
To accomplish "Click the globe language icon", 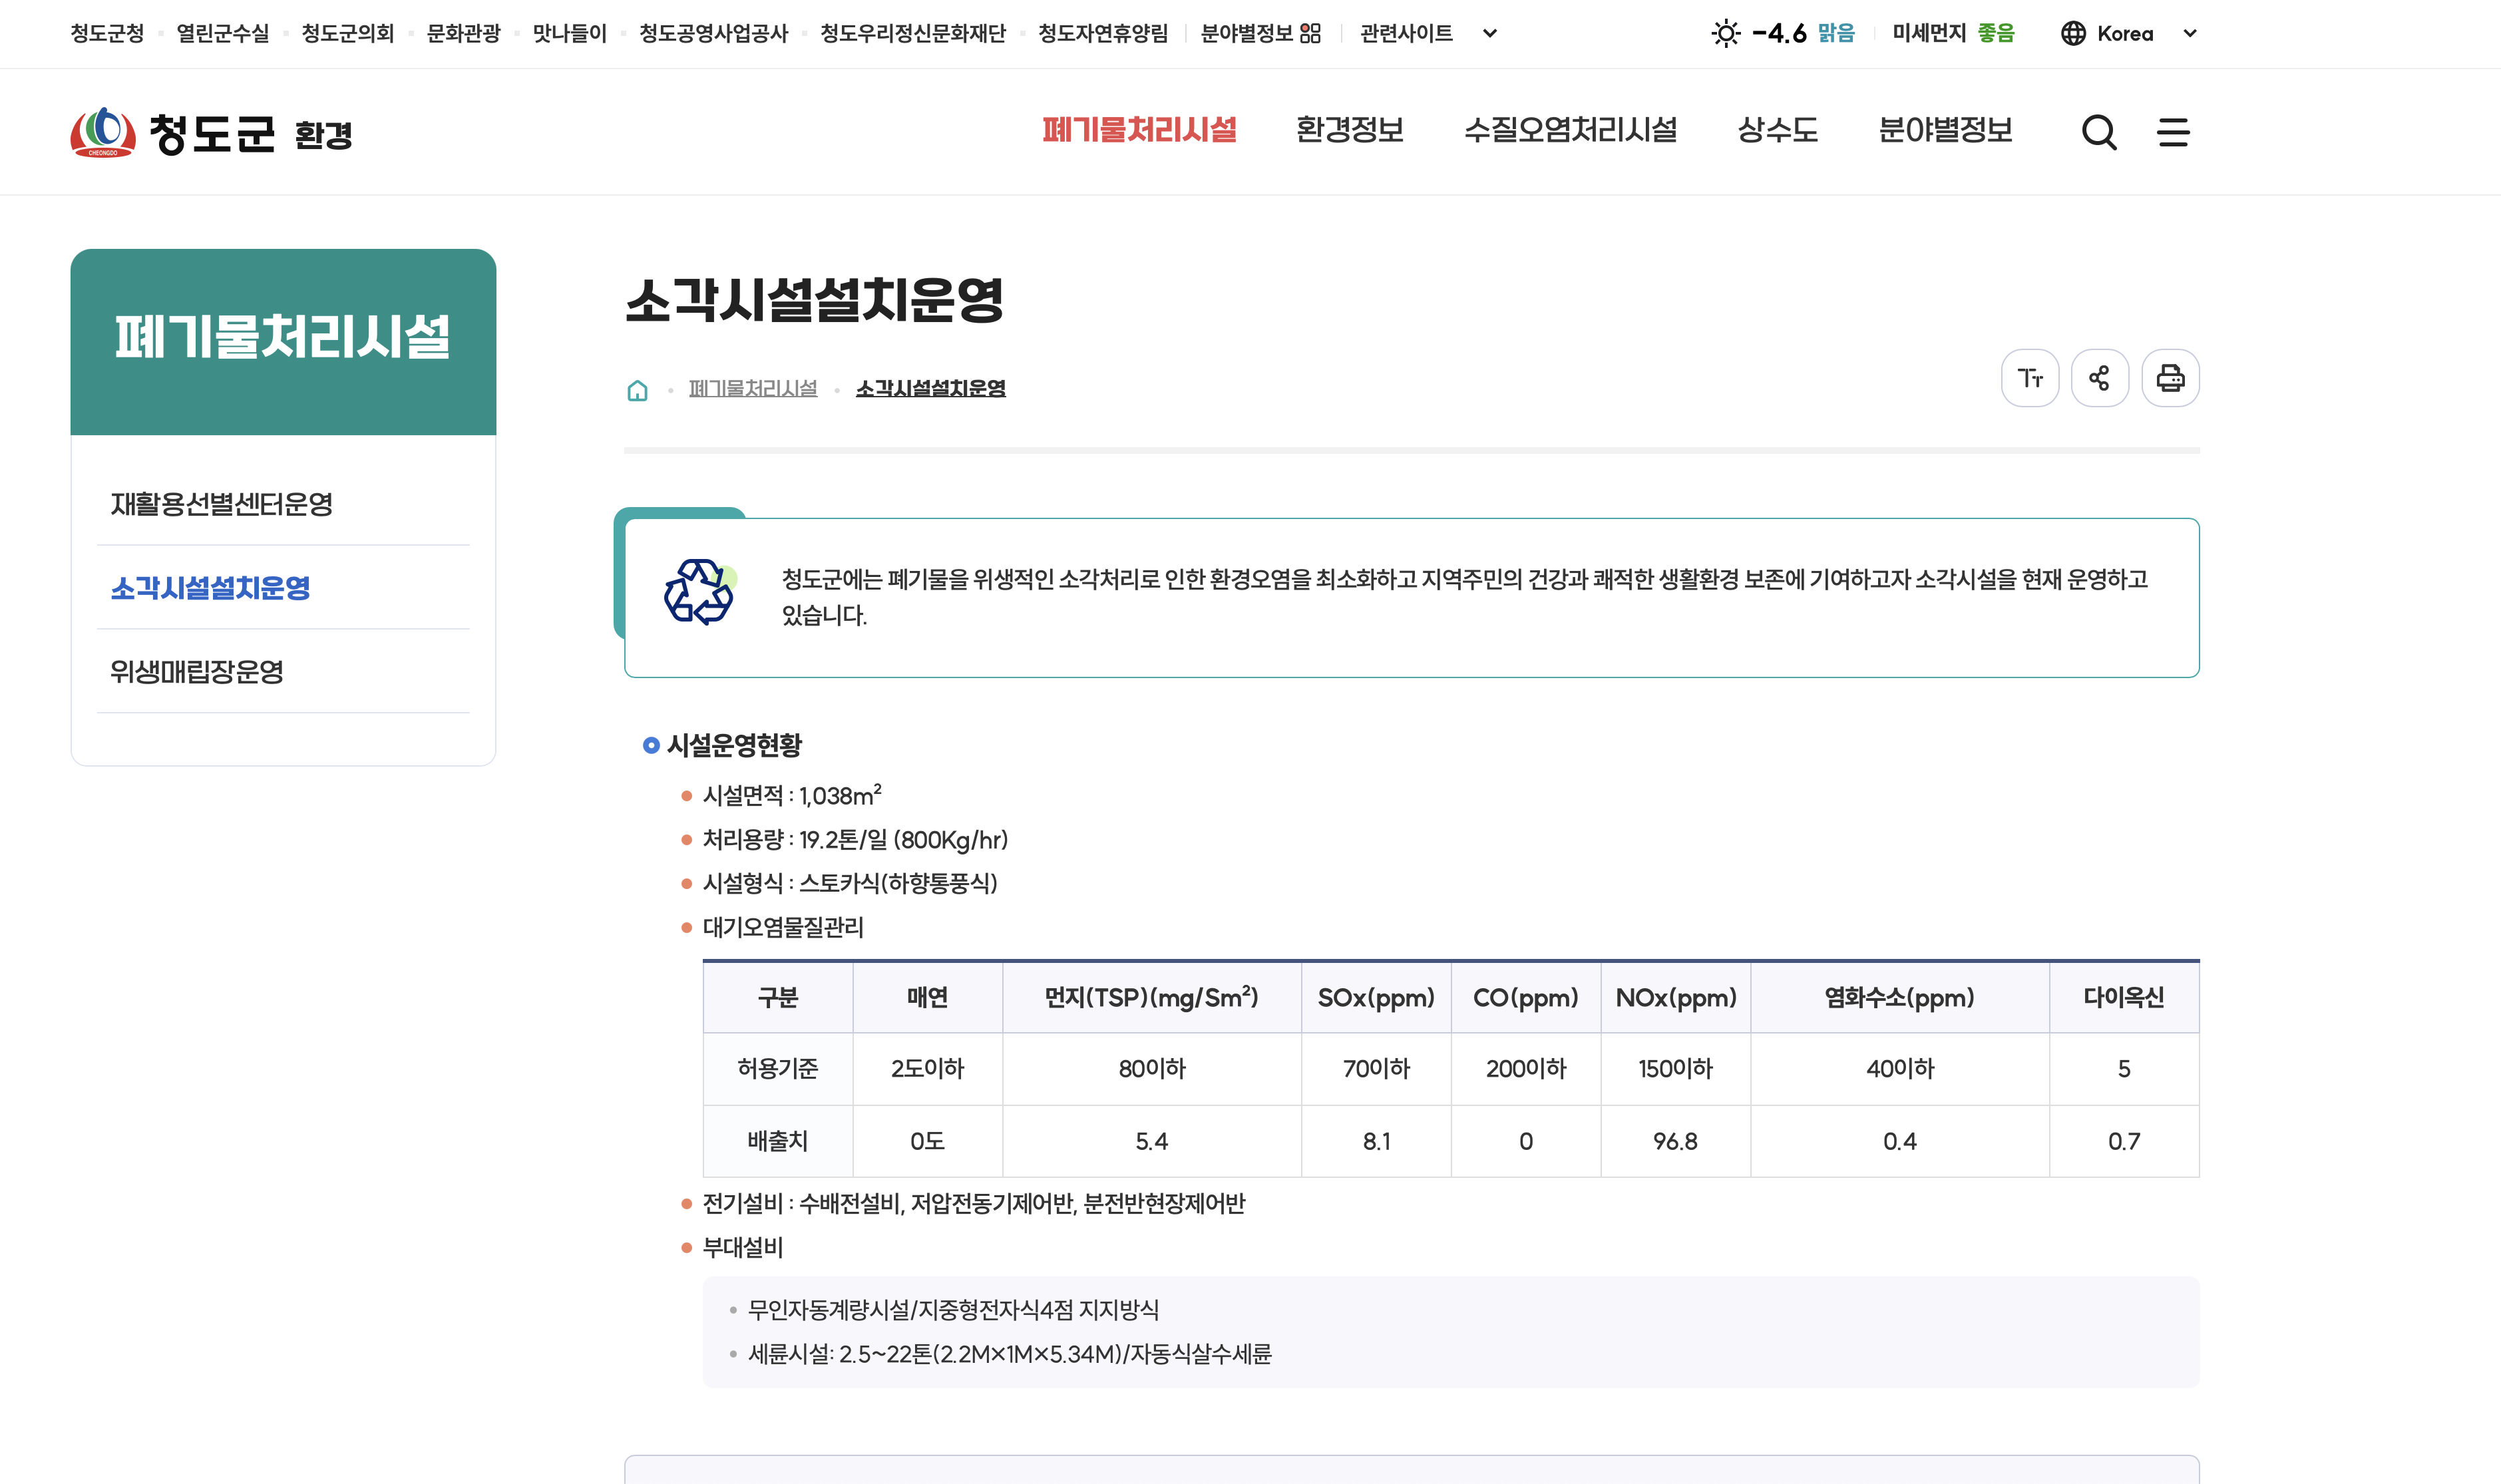I will (2073, 34).
